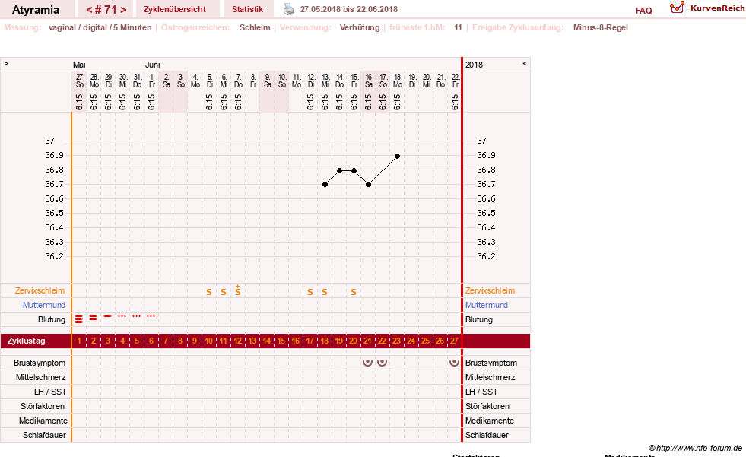Click the left Muttermund row label
The image size is (746, 457).
pyautogui.click(x=44, y=305)
